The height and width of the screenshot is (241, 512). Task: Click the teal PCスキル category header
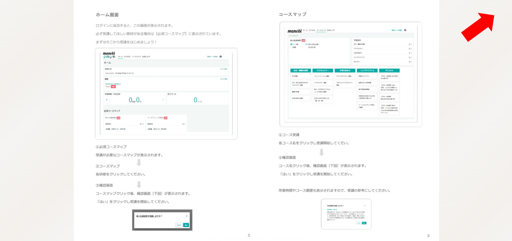pyautogui.click(x=389, y=70)
